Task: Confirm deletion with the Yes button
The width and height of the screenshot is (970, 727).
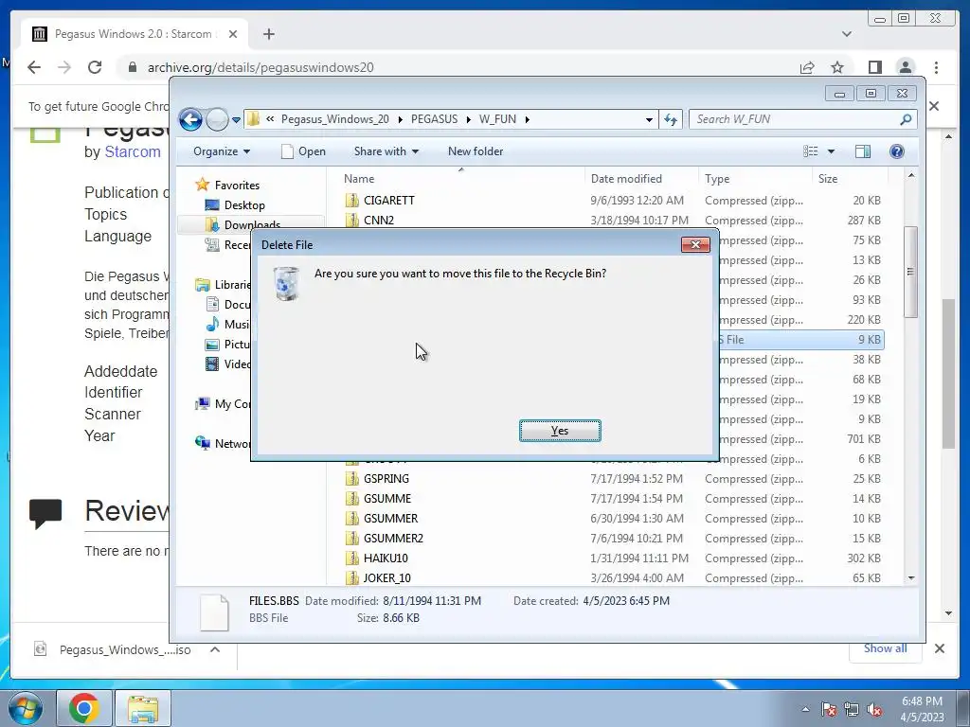Action: [560, 431]
